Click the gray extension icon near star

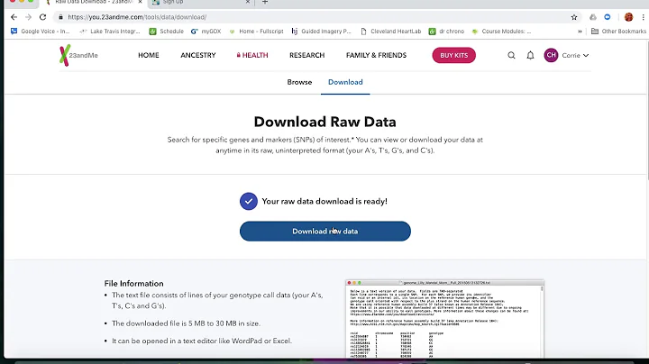click(593, 17)
